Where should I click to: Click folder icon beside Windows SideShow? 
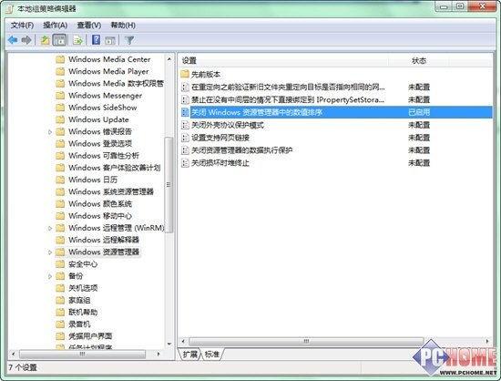click(60, 108)
